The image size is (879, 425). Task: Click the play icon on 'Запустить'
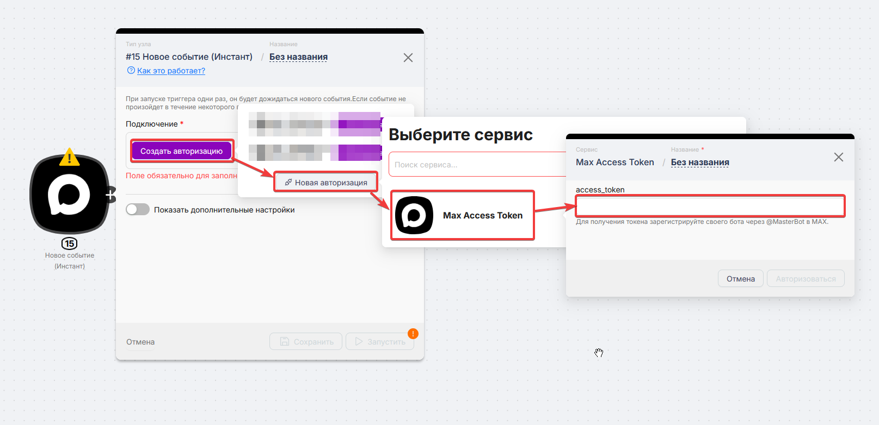[359, 341]
